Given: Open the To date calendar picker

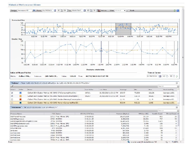Looking at the screenshot, I should (x=84, y=10).
